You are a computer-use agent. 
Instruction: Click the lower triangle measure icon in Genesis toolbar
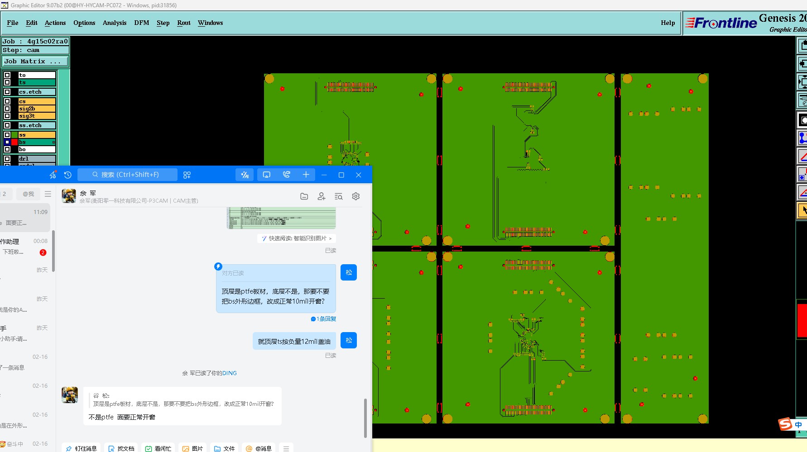click(x=802, y=193)
